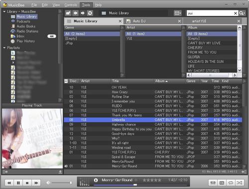Switch to the Auto DJ tab
The image size is (249, 189).
pos(139,21)
